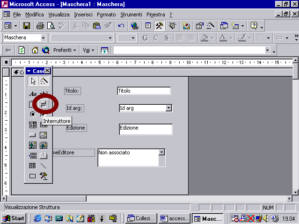299x224 pixels.
Task: Click the Search the Web icon
Action: click(46, 51)
